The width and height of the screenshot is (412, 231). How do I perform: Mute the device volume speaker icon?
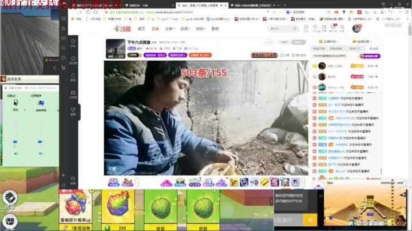16,154
